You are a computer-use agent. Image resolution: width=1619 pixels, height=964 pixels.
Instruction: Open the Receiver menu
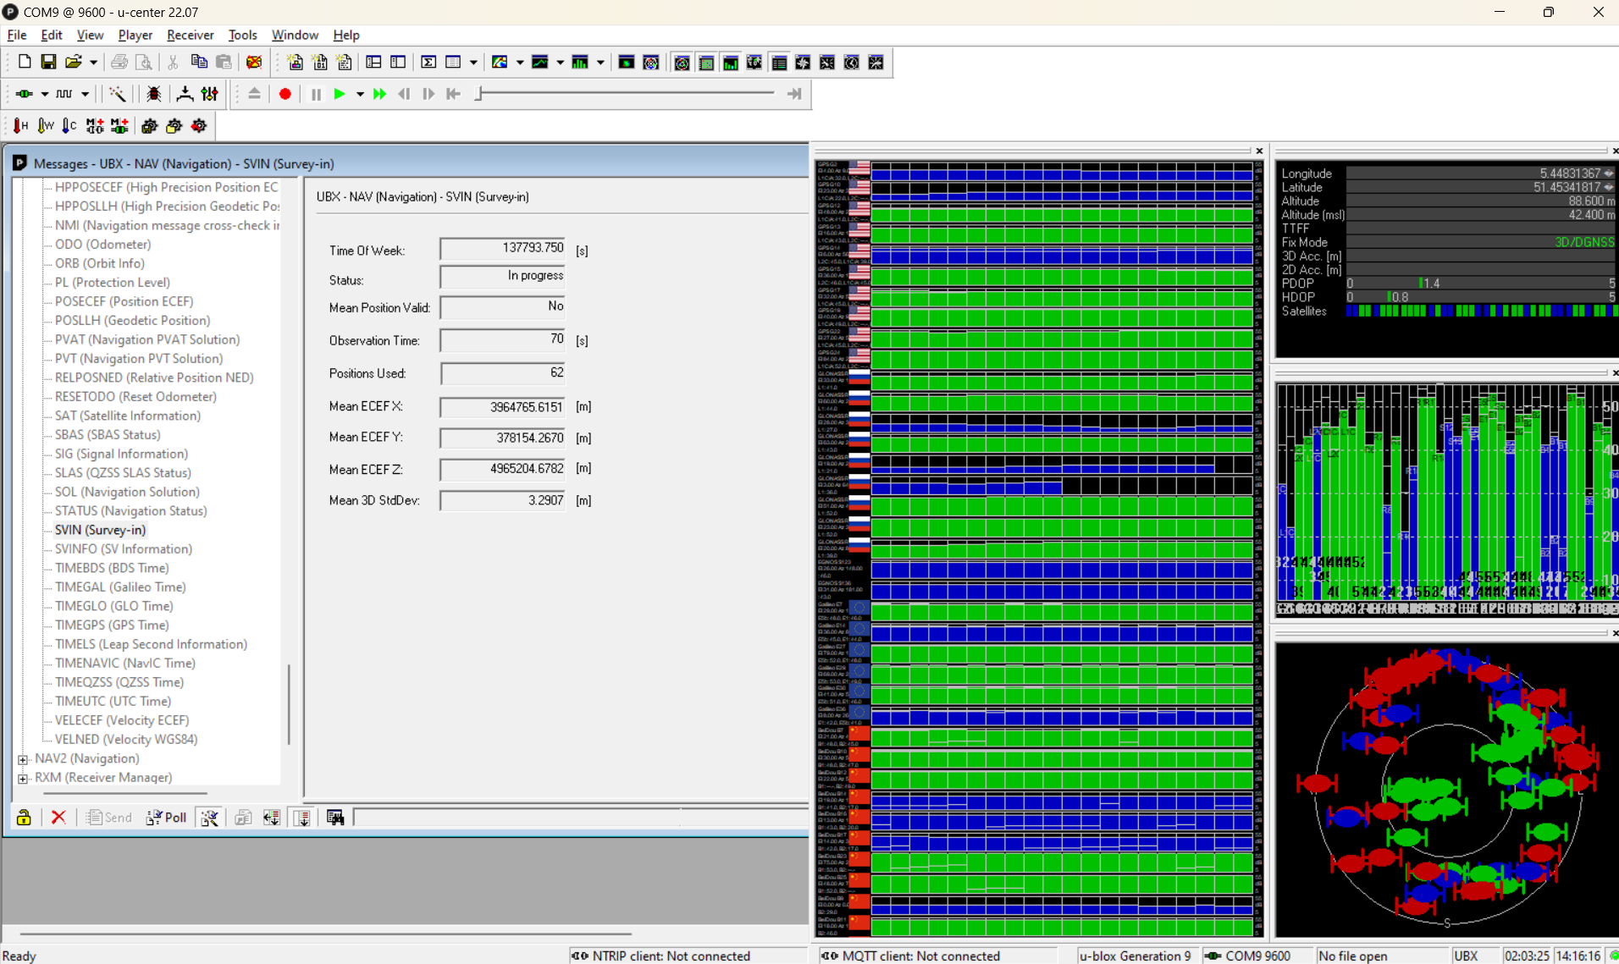[190, 35]
